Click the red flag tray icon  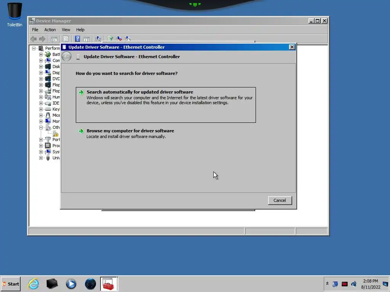click(x=344, y=284)
